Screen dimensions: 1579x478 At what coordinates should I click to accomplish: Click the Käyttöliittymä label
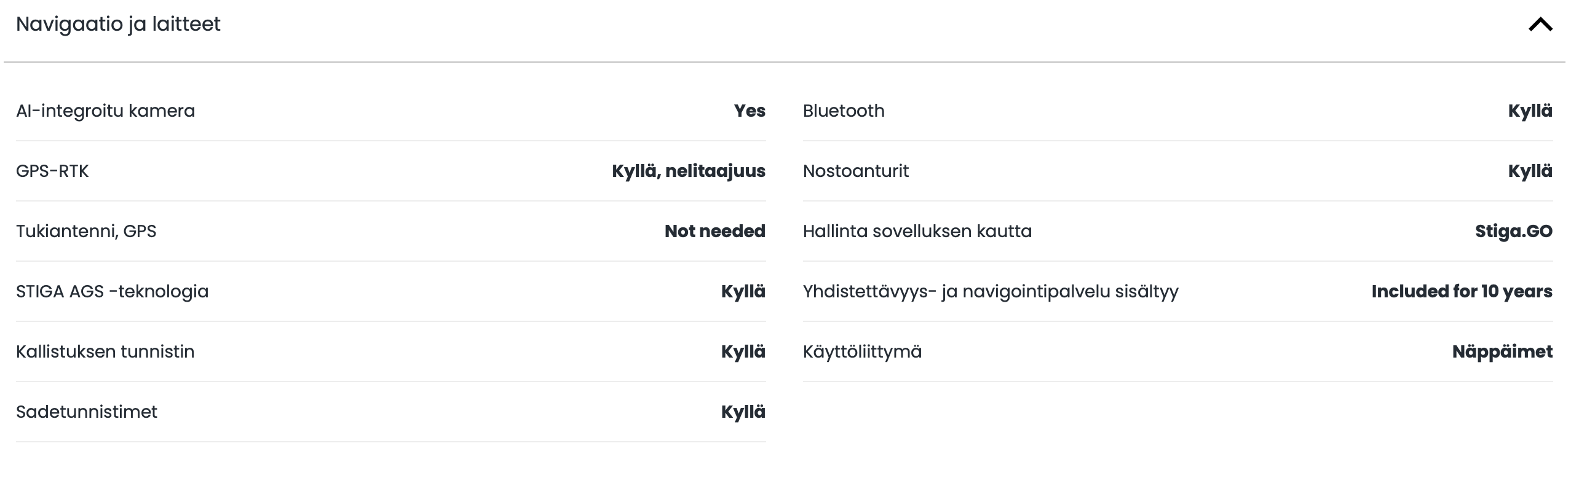(x=862, y=352)
